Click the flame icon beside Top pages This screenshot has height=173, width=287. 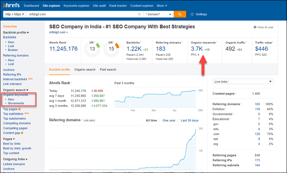click(x=19, y=109)
